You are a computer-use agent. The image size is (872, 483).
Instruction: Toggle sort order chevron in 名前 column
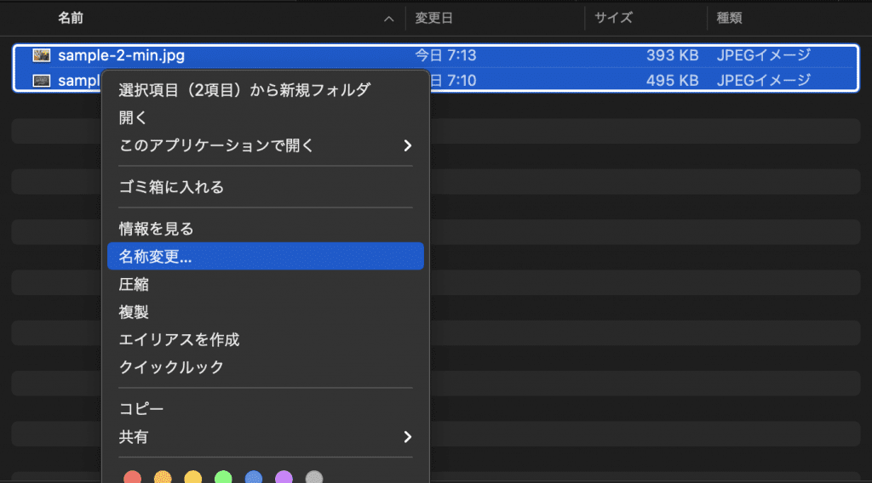coord(389,18)
